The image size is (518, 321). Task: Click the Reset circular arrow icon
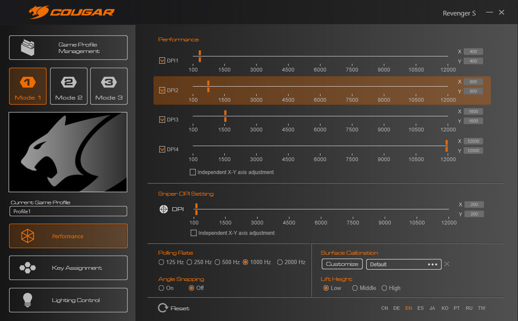(163, 308)
